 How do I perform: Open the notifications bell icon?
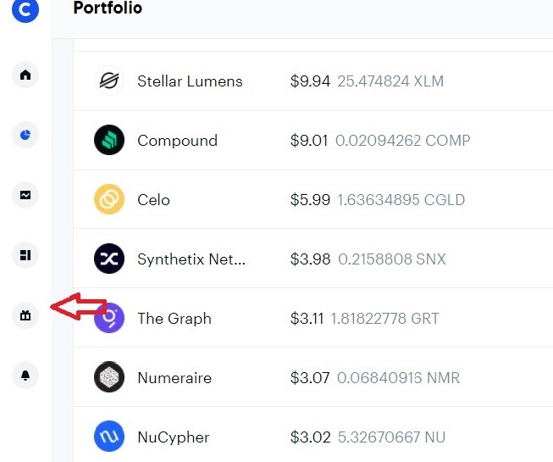(25, 376)
